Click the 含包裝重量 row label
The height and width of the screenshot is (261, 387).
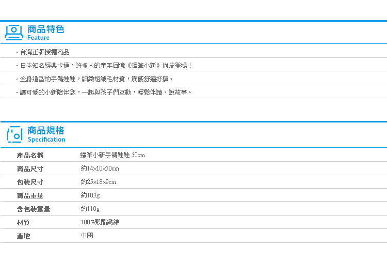(x=34, y=209)
